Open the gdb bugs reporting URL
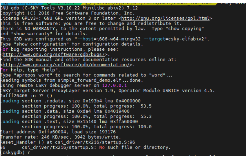The image size is (246, 156). click(x=53, y=54)
